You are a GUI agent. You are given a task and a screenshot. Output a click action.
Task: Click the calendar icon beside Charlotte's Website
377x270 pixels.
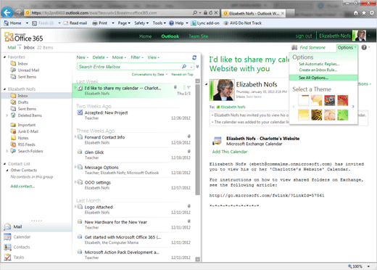click(x=217, y=141)
